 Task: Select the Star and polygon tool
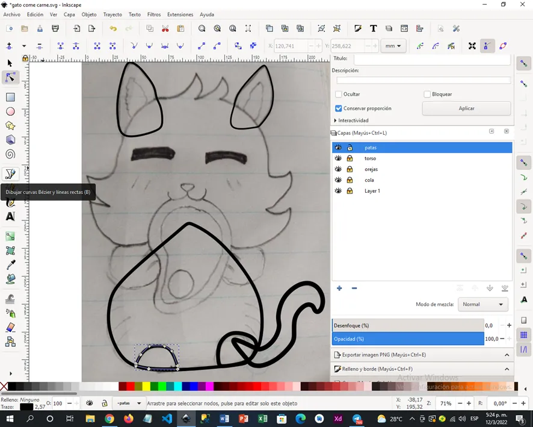point(10,126)
